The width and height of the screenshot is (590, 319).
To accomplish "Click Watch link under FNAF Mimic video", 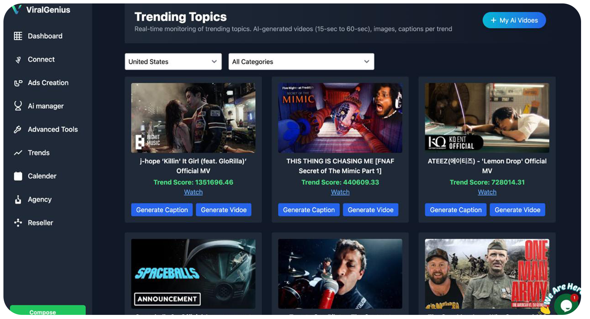I will [340, 192].
